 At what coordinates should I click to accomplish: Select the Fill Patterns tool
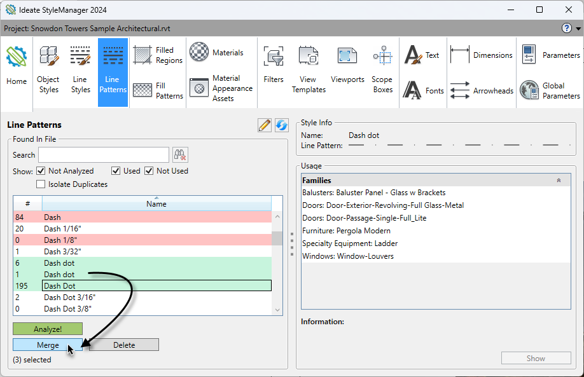pos(156,90)
